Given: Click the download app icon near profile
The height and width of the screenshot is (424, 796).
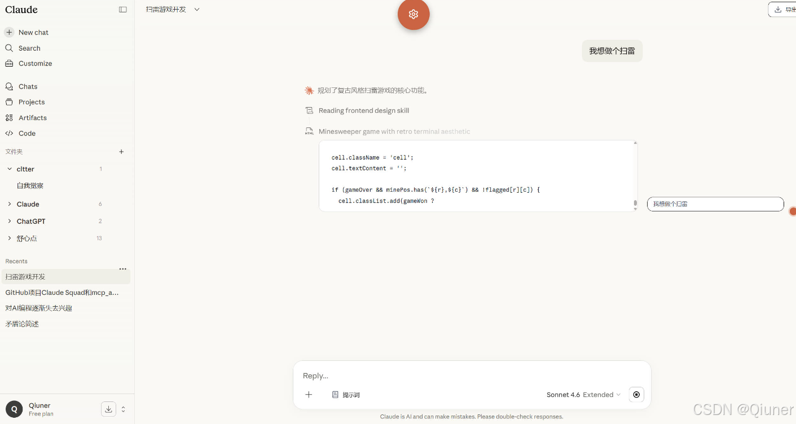Looking at the screenshot, I should coord(108,409).
